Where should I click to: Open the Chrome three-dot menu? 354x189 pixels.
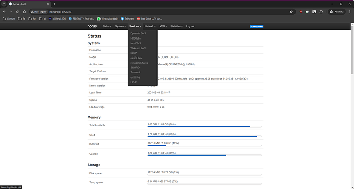point(350,12)
